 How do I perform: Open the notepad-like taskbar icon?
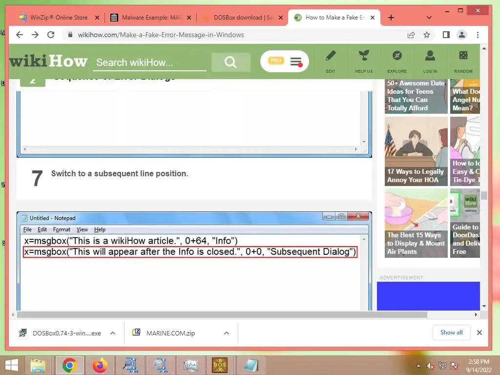click(x=251, y=365)
